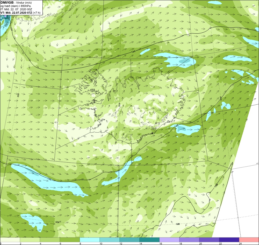Screen dimensions: 259x245
Task: Click the legend value 4
Action: (40, 243)
